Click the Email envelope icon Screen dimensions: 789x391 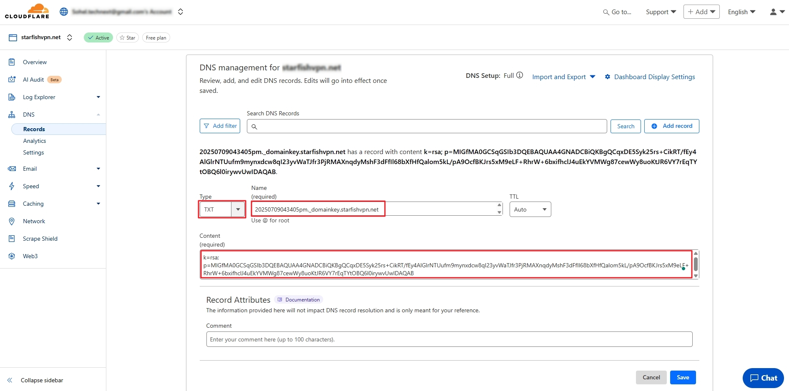point(12,169)
